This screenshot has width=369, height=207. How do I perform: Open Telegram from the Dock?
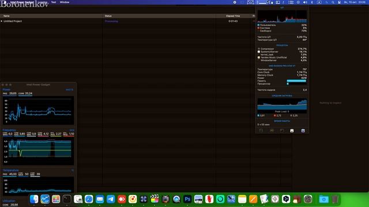click(111, 199)
